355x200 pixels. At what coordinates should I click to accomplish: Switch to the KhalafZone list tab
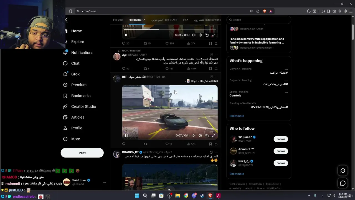pos(207,20)
